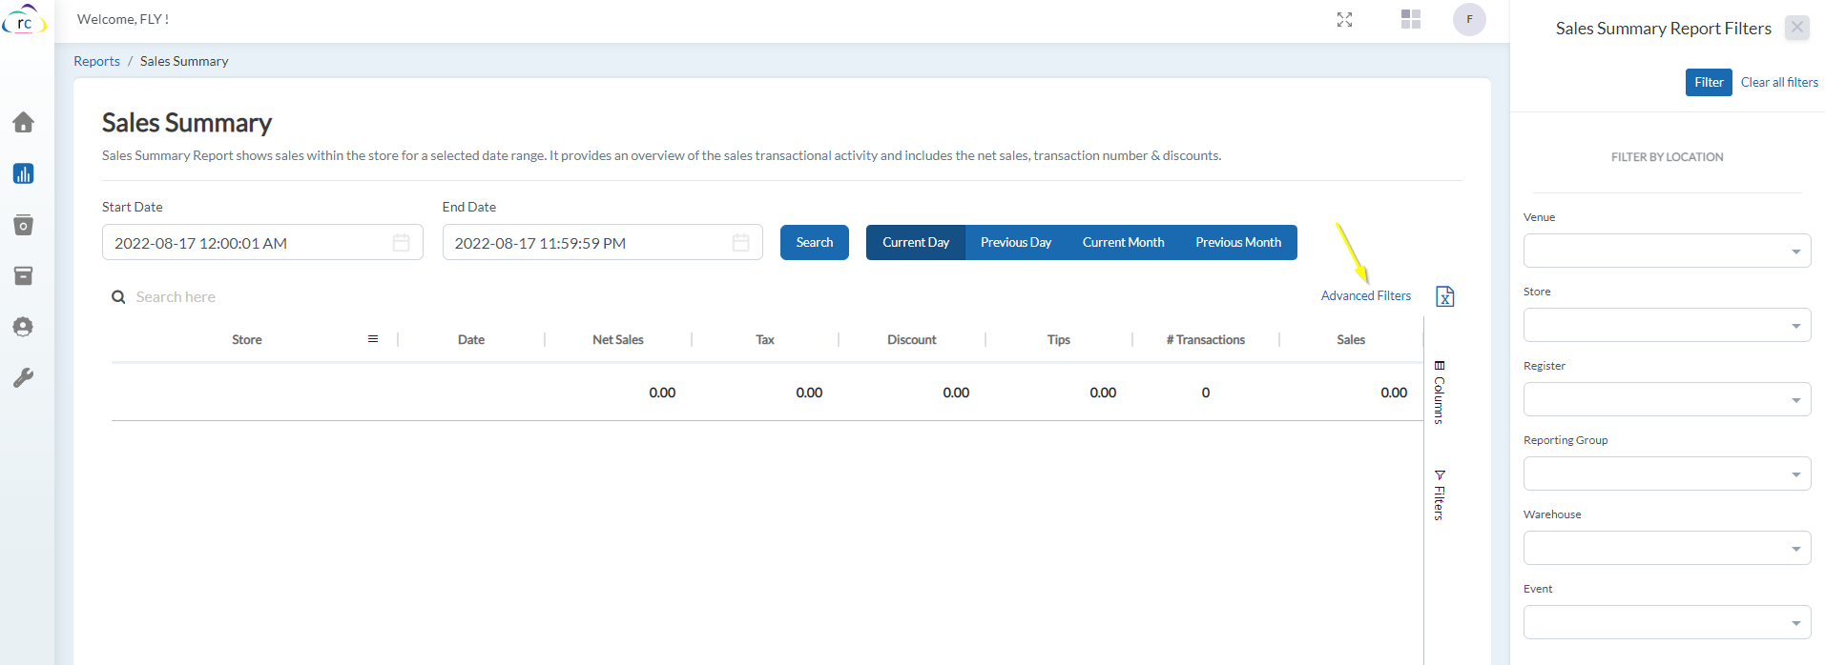The height and width of the screenshot is (665, 1825).
Task: Sort by Store column header
Action: coord(247,339)
